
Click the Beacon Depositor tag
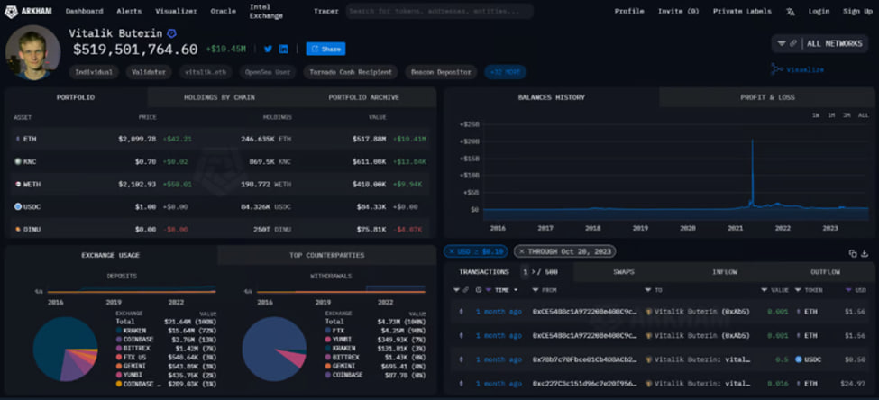tap(441, 72)
